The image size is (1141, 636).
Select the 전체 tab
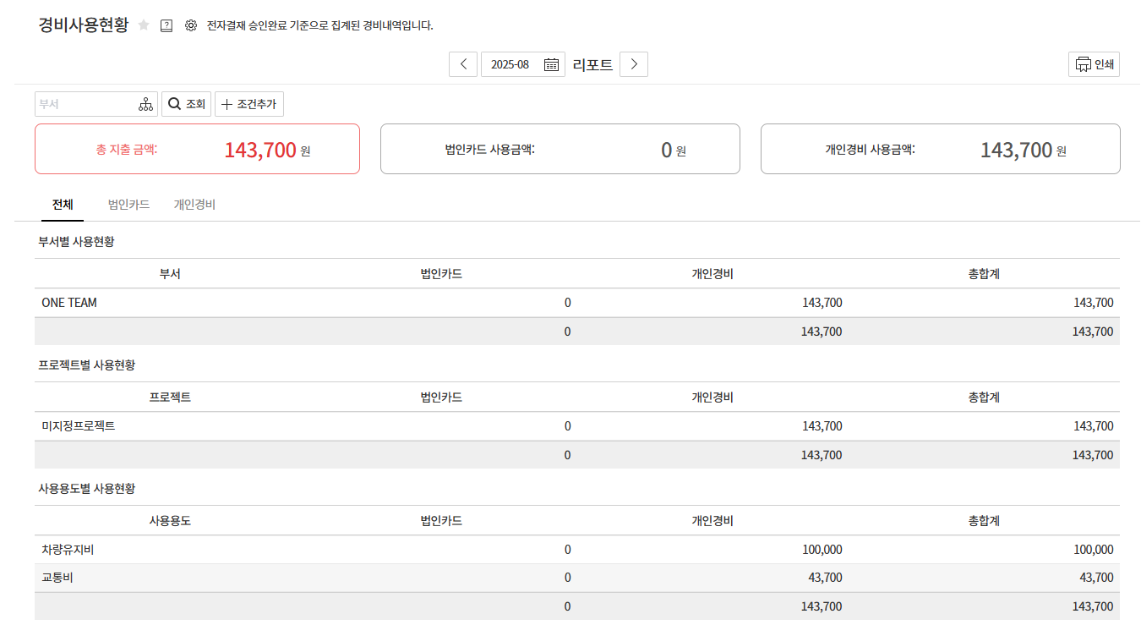63,205
